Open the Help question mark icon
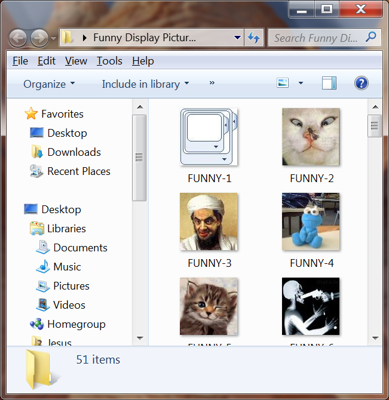The width and height of the screenshot is (389, 400). point(361,84)
